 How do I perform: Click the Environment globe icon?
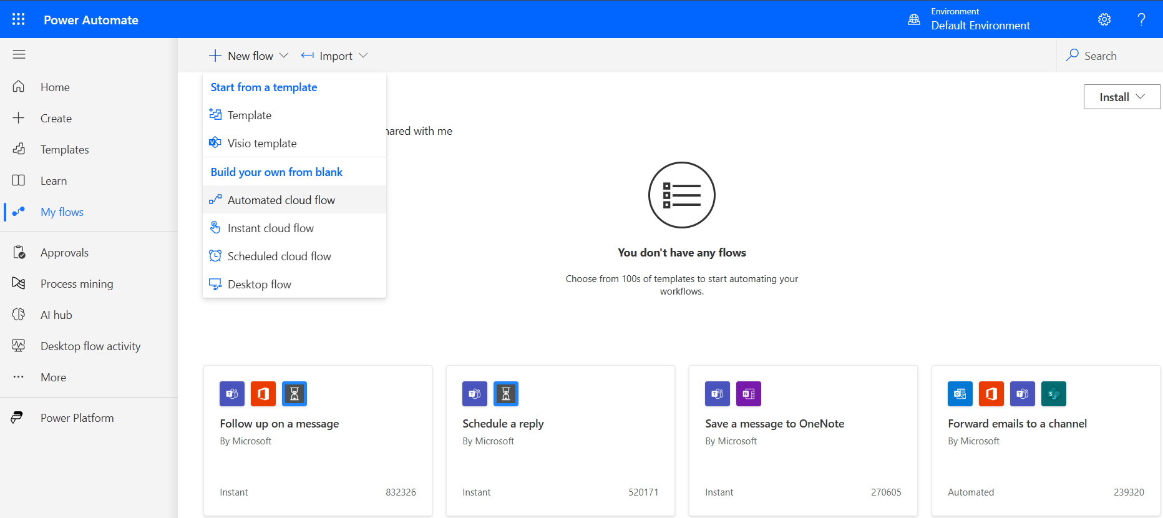coord(914,19)
